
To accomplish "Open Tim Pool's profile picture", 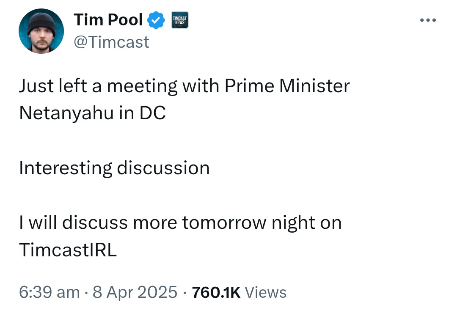I will click(x=41, y=31).
